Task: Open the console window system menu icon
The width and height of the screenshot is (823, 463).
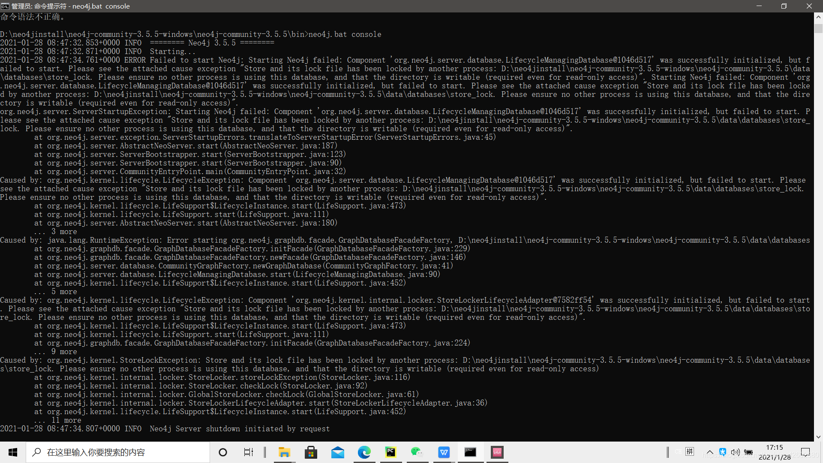Action: pyautogui.click(x=5, y=6)
